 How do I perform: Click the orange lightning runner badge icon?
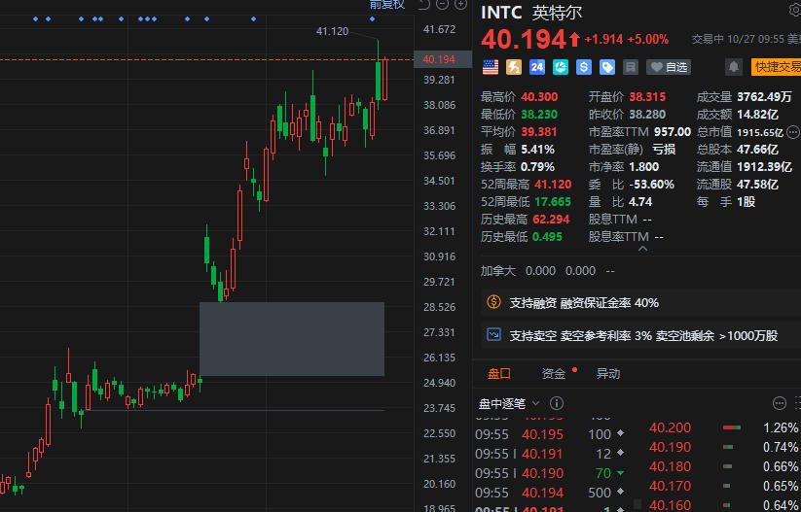[513, 67]
